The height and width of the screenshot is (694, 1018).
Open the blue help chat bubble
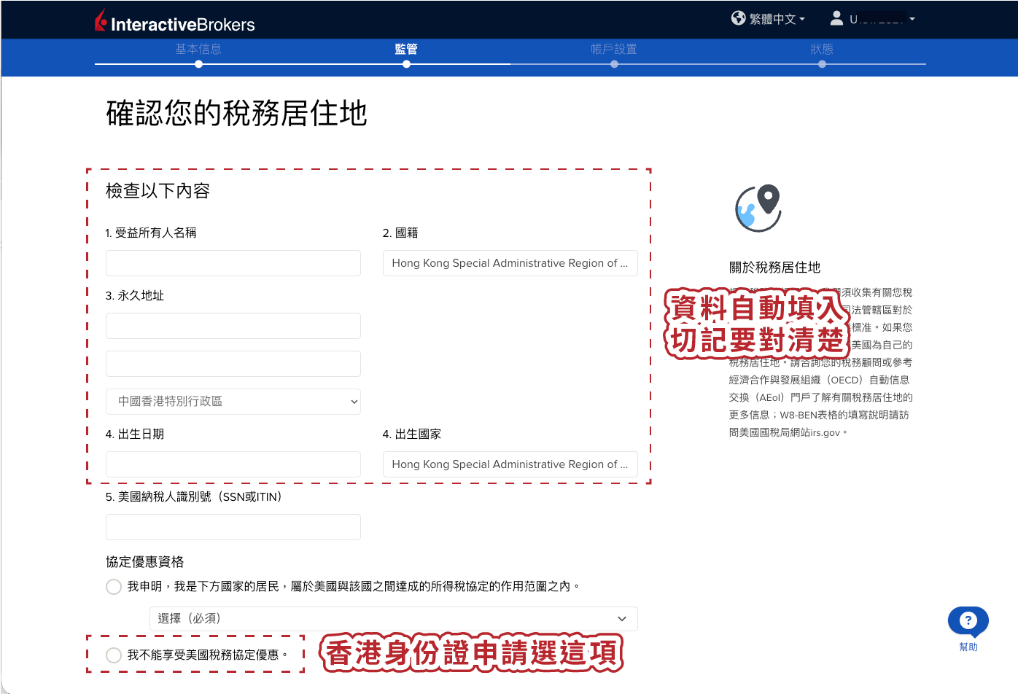click(968, 621)
